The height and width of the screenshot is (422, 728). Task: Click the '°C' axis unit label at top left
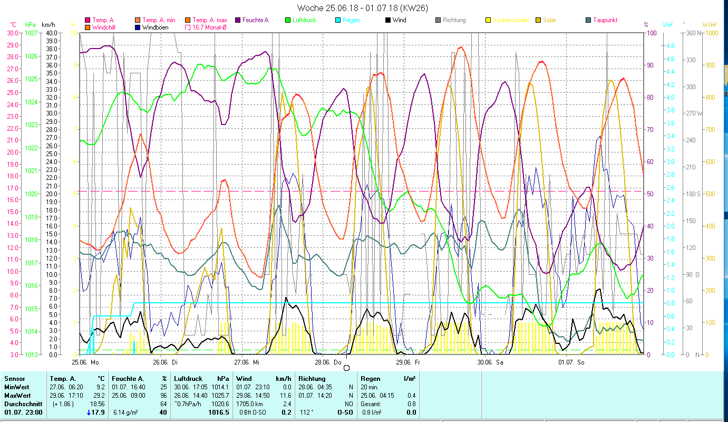(x=14, y=24)
